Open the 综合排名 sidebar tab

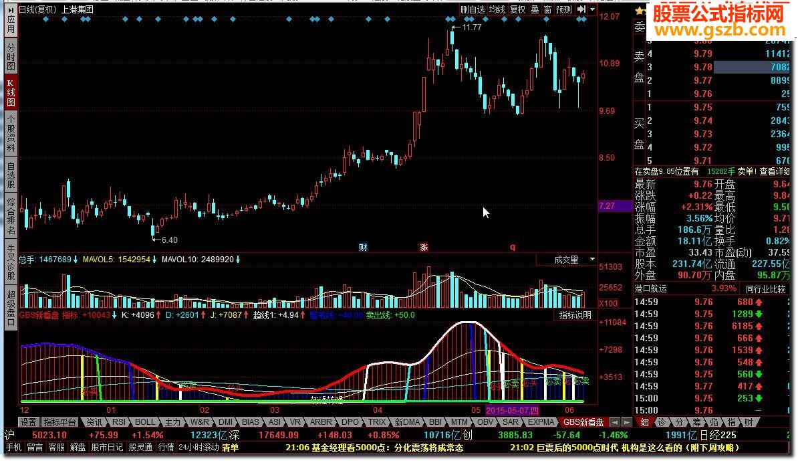[11, 217]
